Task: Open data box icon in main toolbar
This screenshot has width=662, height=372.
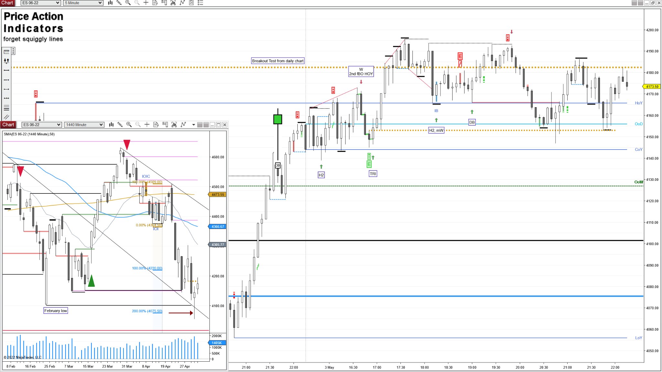Action: [x=155, y=3]
